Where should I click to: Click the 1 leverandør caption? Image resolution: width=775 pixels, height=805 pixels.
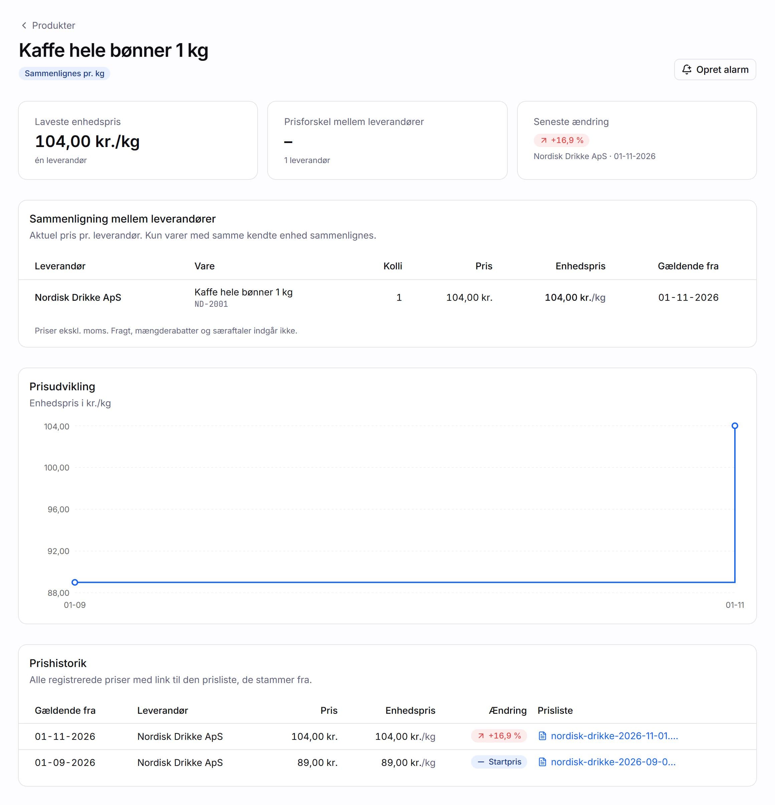click(x=307, y=161)
